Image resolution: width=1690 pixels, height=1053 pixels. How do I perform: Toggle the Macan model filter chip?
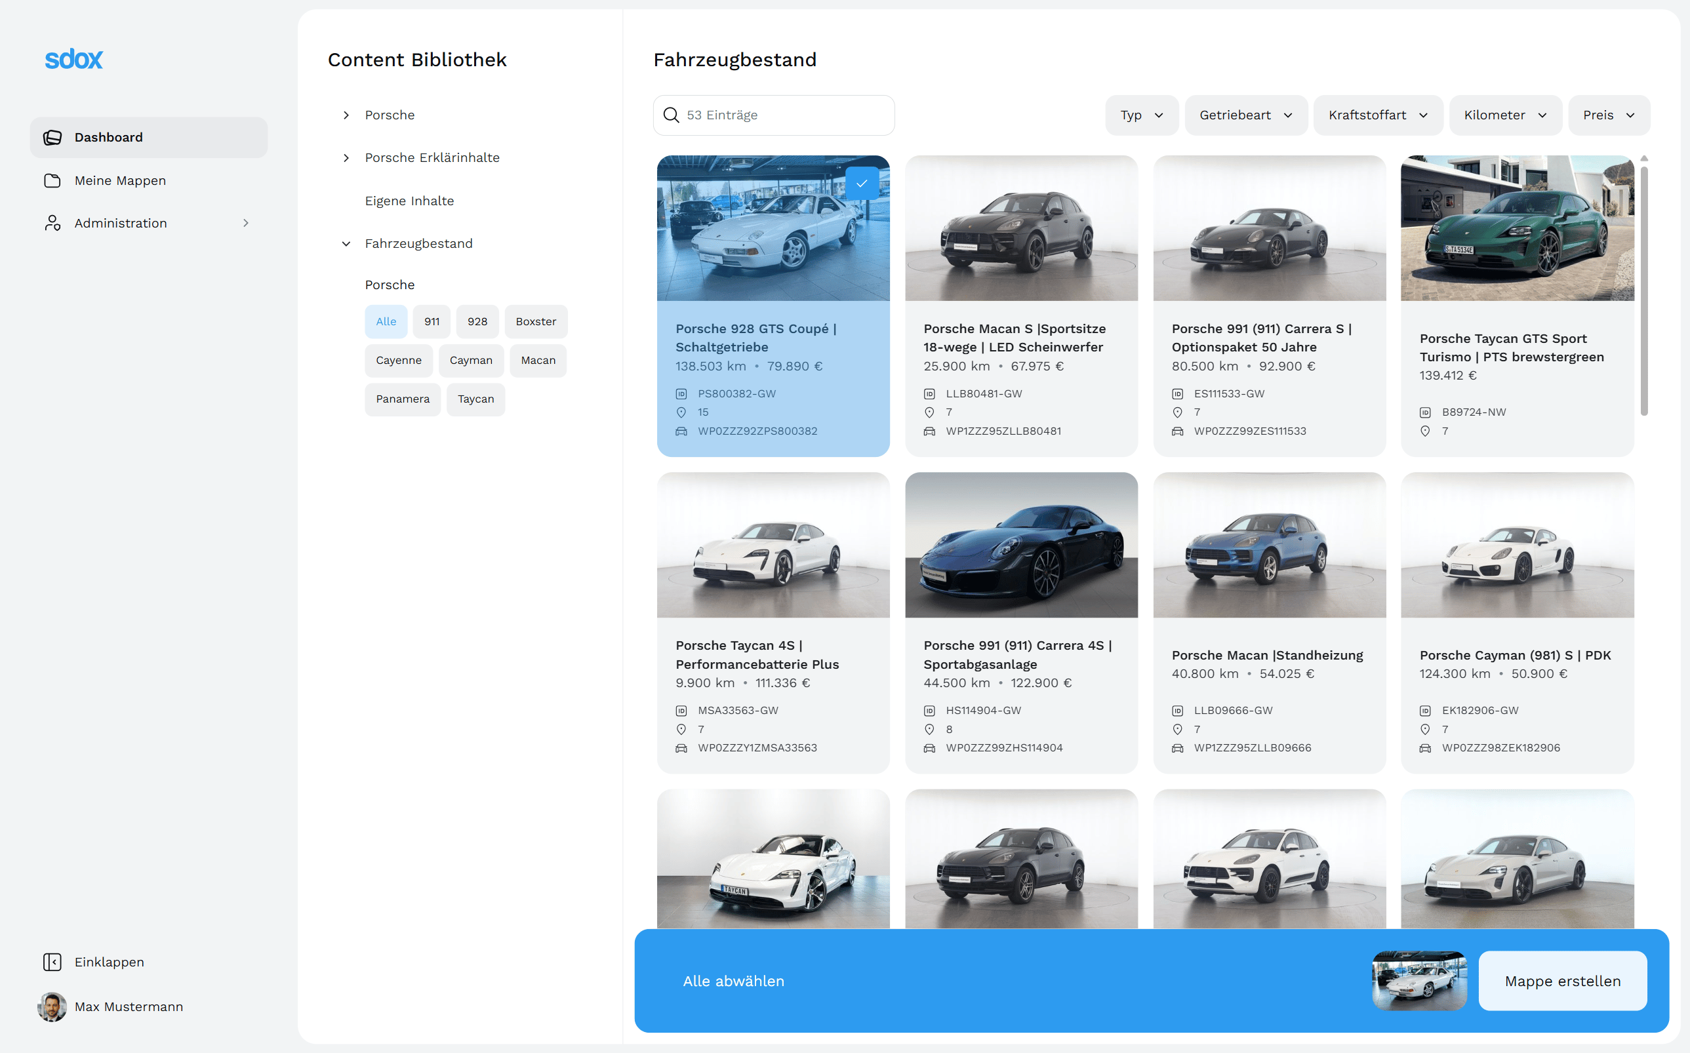(538, 361)
